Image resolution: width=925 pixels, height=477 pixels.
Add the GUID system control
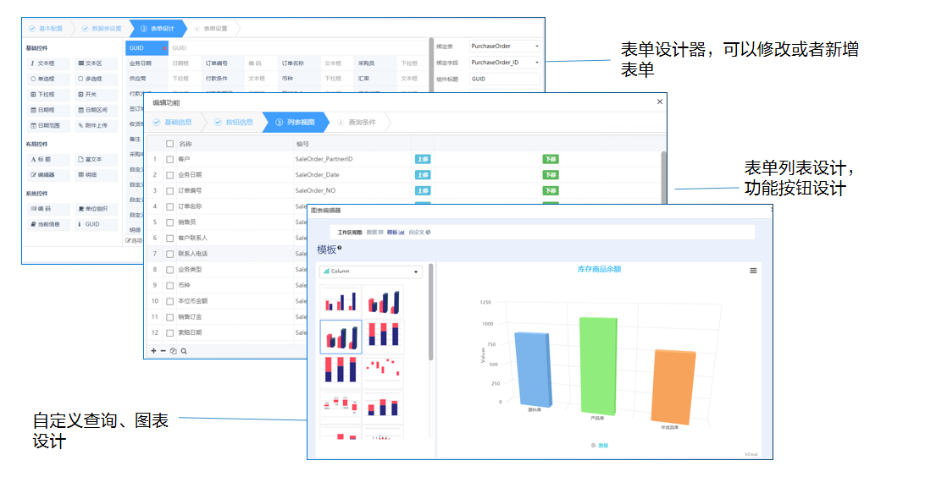(96, 224)
